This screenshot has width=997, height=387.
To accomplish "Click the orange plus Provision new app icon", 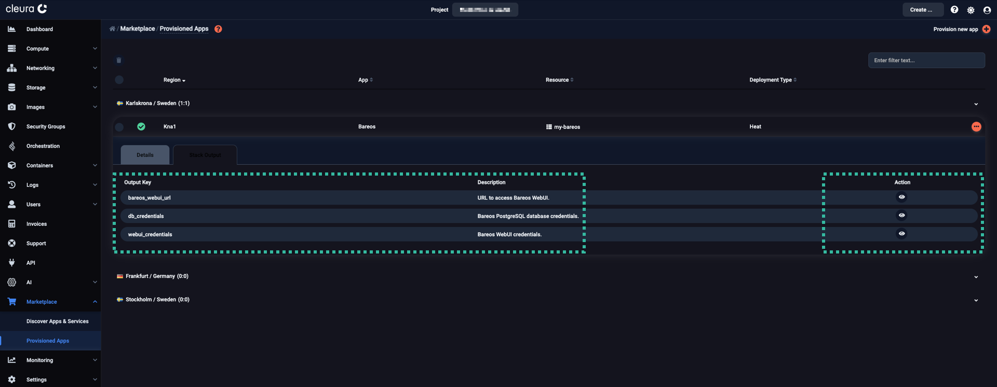I will click(x=986, y=29).
